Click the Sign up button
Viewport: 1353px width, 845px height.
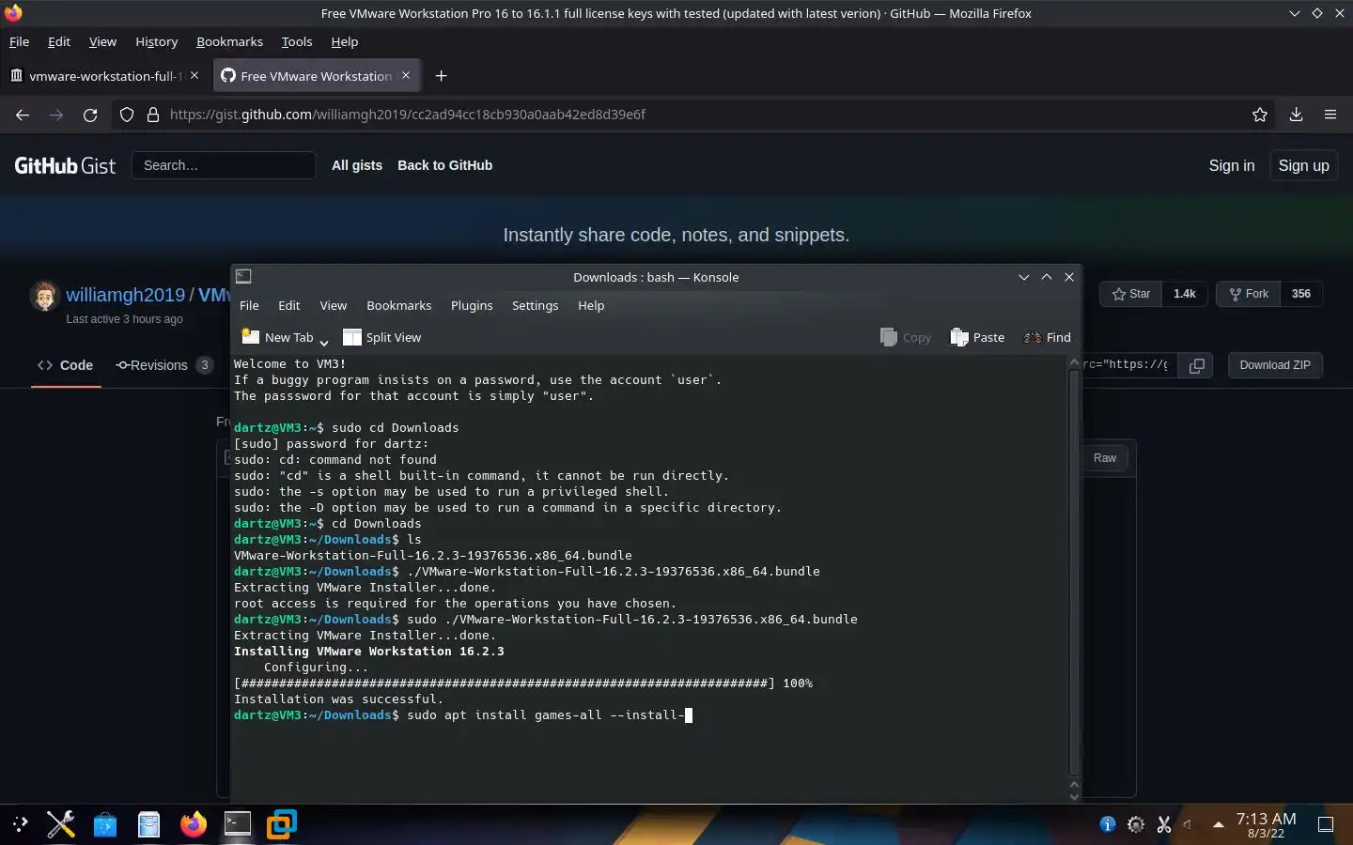(x=1304, y=165)
